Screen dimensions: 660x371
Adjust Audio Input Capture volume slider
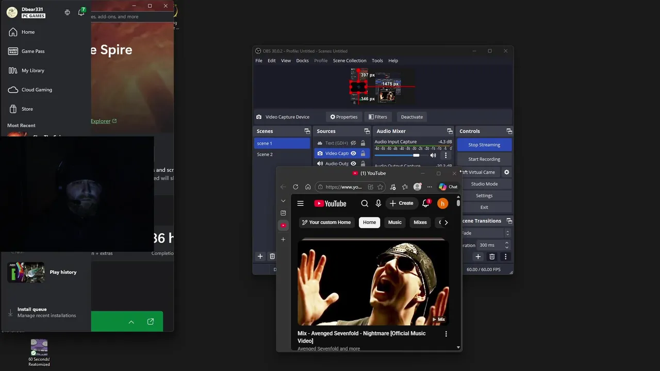(416, 155)
